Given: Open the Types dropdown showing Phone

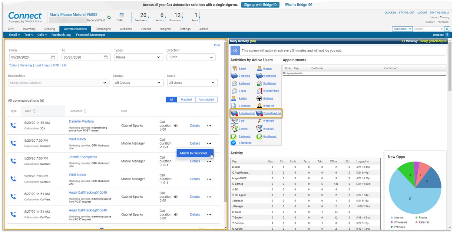Looking at the screenshot, I should pyautogui.click(x=138, y=57).
